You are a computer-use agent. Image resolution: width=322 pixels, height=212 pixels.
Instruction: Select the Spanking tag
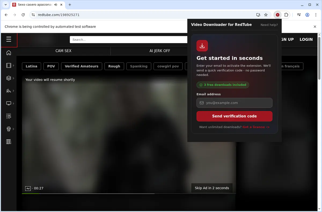tap(139, 66)
